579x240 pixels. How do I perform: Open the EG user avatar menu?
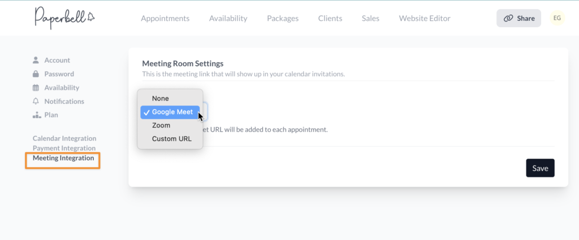(557, 18)
